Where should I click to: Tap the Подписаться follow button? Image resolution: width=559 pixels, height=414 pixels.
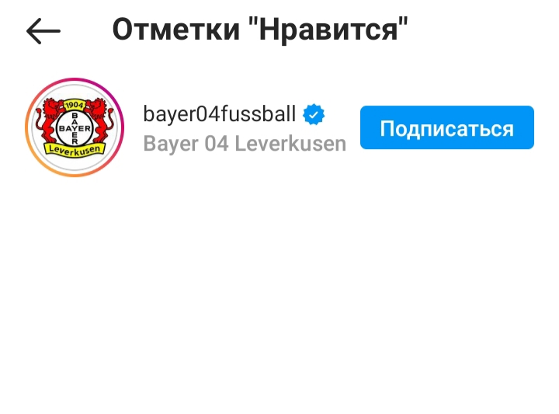(x=446, y=127)
